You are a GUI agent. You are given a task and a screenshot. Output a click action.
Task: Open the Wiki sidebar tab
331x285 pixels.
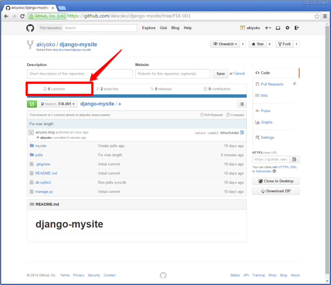point(261,95)
